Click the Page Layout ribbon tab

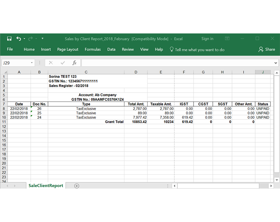(68, 49)
